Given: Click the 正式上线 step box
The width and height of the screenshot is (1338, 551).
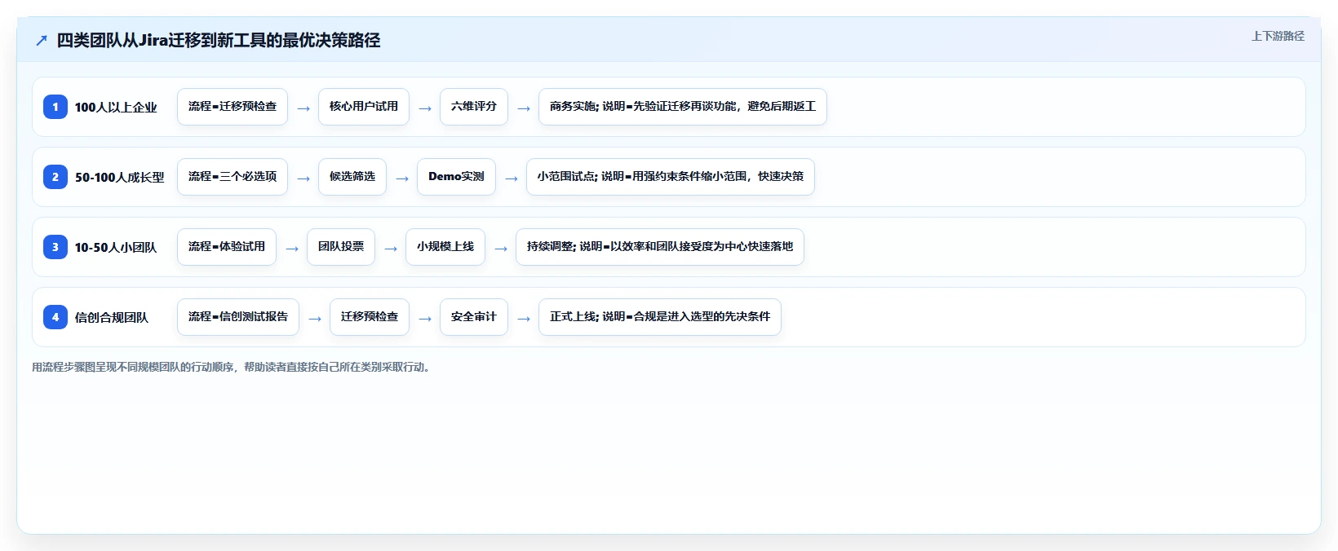Looking at the screenshot, I should pos(660,317).
